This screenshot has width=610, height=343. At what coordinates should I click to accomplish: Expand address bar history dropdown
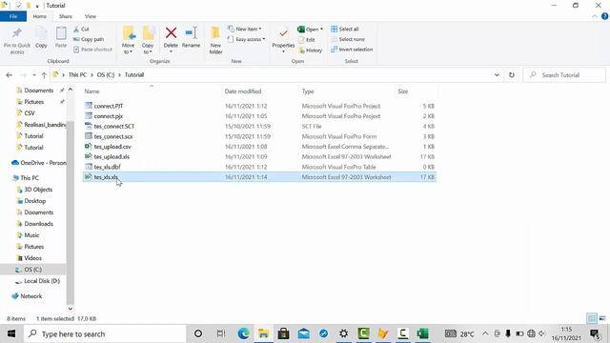[497, 75]
